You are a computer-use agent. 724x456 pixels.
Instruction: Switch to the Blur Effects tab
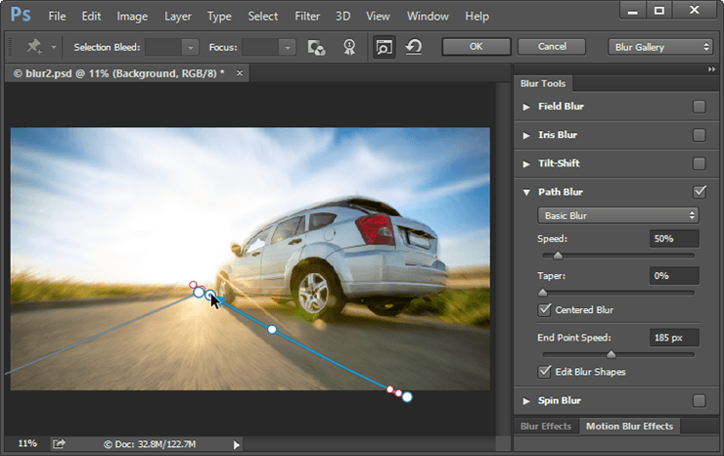coord(546,426)
